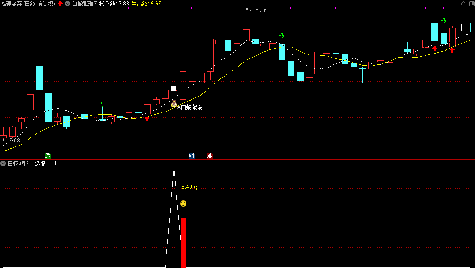This screenshot has height=268, width=475.
Task: Click the ★白蛇献瑞 label
Action: coord(190,107)
